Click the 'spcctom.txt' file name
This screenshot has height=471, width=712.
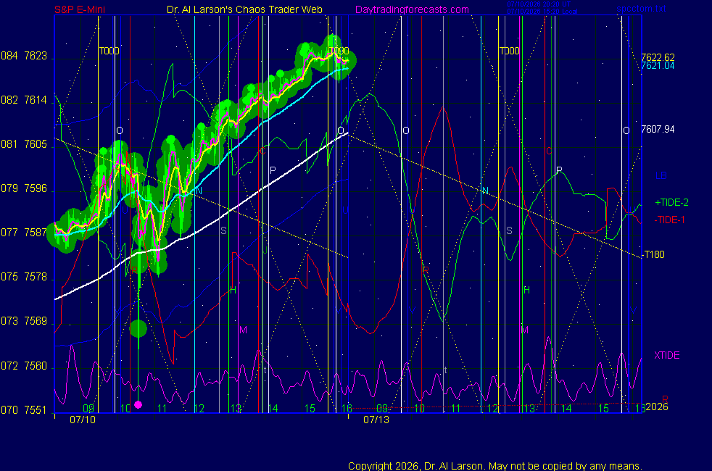point(641,9)
